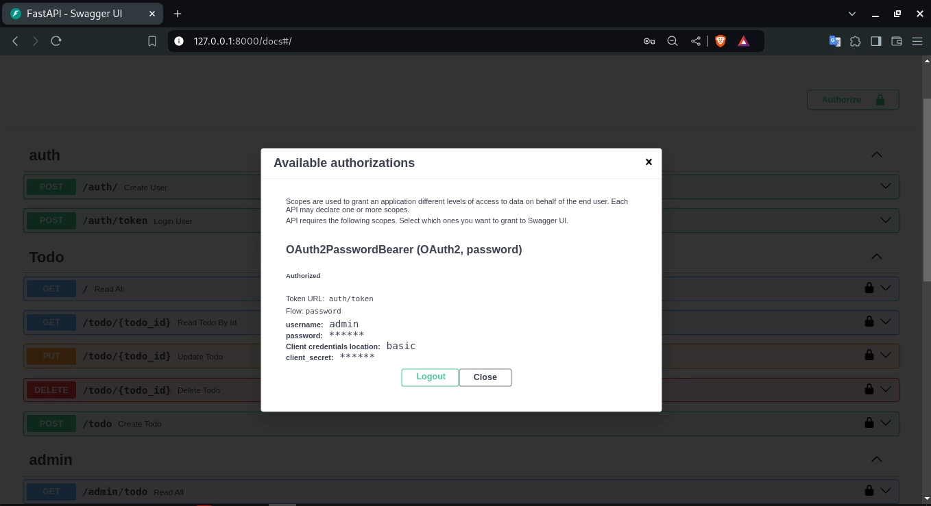Click lock icon on GET /todo/{todo_id} row

(x=869, y=321)
